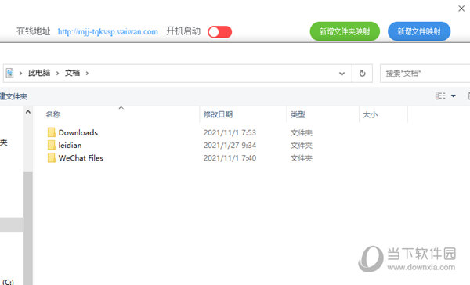Click the WeChat Files folder icon
The width and height of the screenshot is (470, 285).
52,157
